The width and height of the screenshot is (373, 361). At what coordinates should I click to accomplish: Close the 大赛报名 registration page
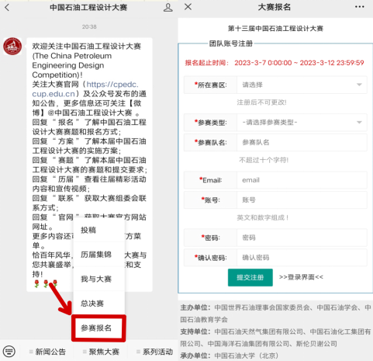[x=188, y=7]
